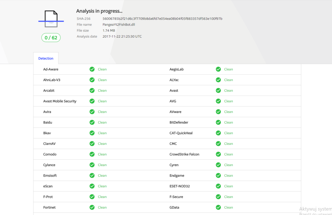Click the ALYac engine name
Screen dimensions: 332x215
pos(174,80)
